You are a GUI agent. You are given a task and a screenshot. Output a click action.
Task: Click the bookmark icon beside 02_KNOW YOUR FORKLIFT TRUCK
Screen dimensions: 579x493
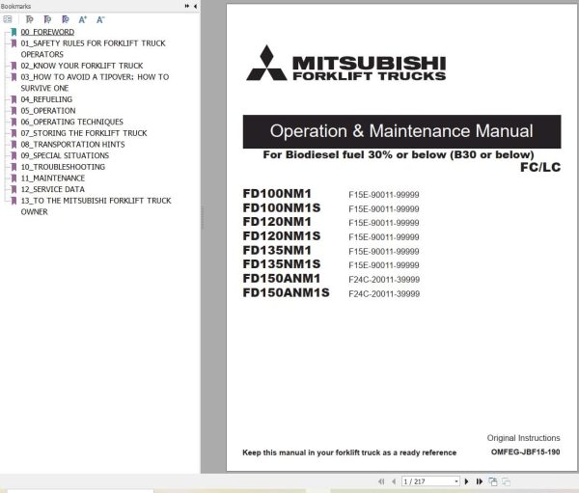[x=14, y=66]
